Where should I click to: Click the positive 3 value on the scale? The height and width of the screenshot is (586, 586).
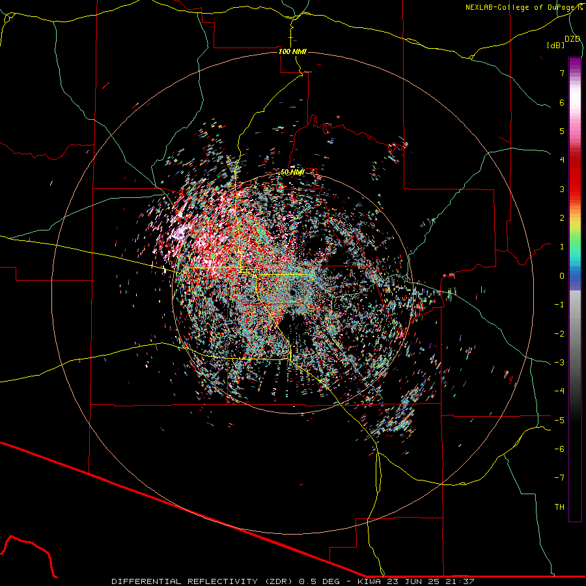562,189
